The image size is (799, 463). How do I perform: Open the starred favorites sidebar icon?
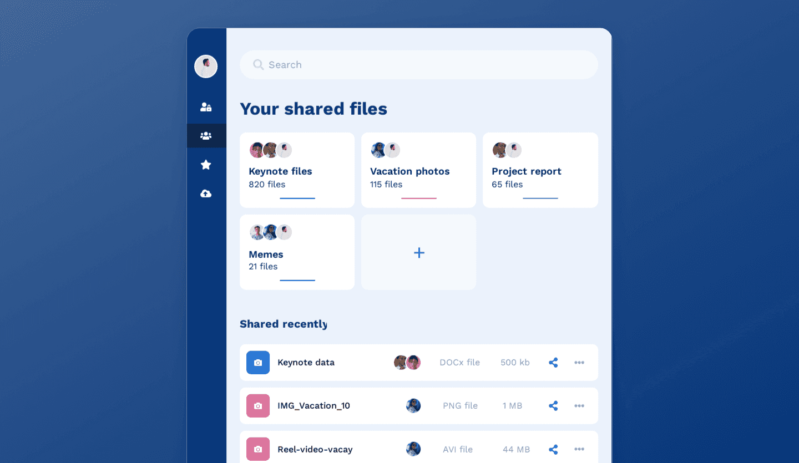(x=206, y=165)
